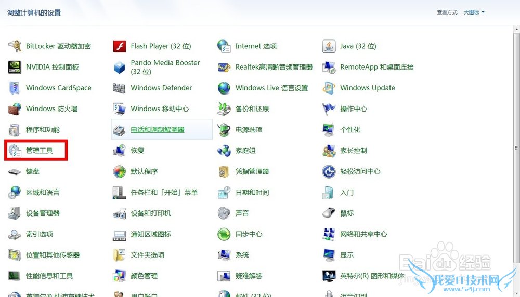520x297 pixels.
Task: Click the Flash Player (32 位) icon
Action: click(120, 46)
